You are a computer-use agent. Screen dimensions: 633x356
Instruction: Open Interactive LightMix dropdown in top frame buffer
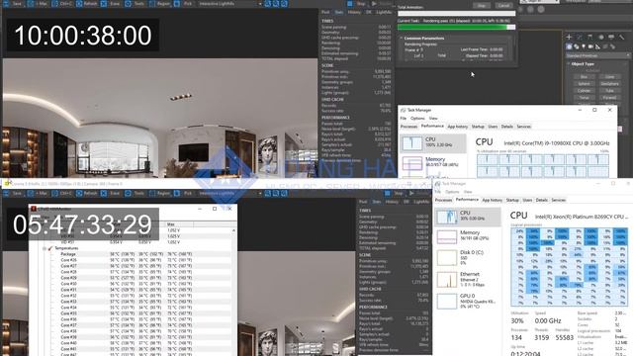[x=229, y=4]
